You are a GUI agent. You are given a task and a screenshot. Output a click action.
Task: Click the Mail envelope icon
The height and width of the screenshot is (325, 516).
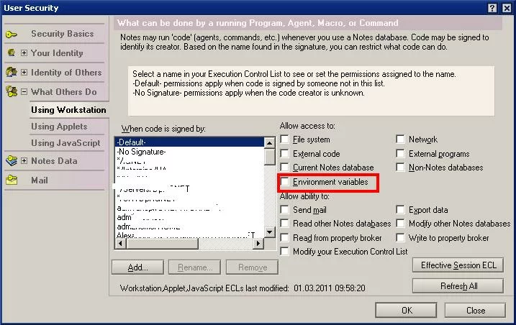click(12, 180)
